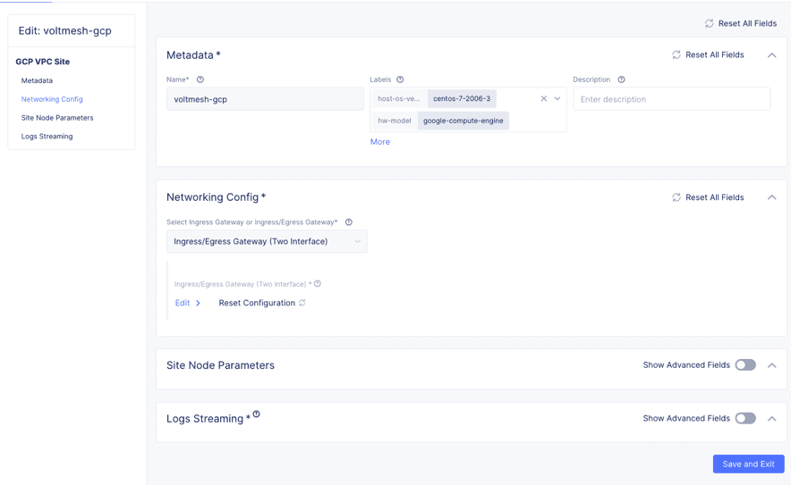
Task: Collapse the Networking Config section
Action: [771, 197]
